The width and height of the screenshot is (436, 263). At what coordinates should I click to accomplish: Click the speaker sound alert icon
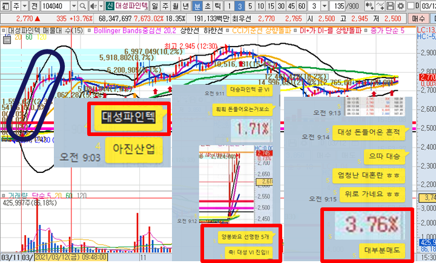tap(93, 6)
